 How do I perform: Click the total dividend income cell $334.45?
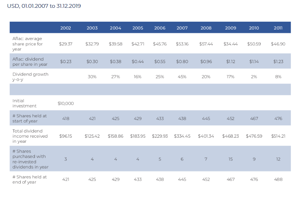pos(182,136)
